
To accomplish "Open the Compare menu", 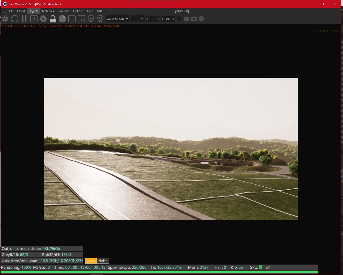I will 63,11.
